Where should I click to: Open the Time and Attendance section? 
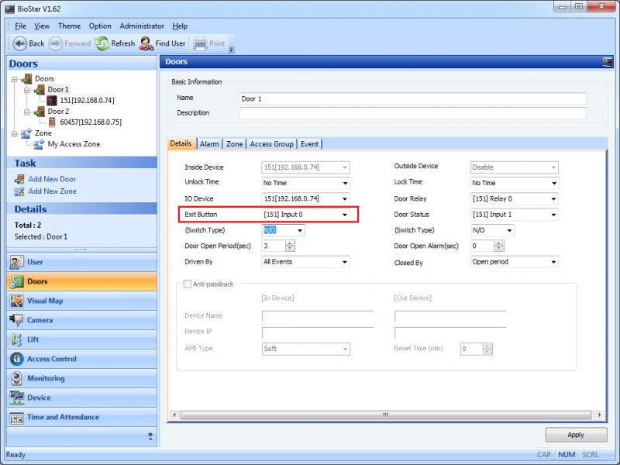[63, 417]
